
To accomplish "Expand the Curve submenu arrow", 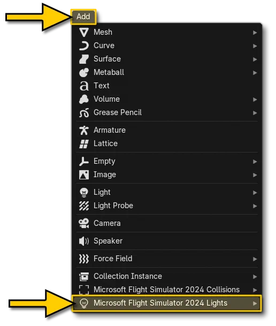I will [x=255, y=46].
